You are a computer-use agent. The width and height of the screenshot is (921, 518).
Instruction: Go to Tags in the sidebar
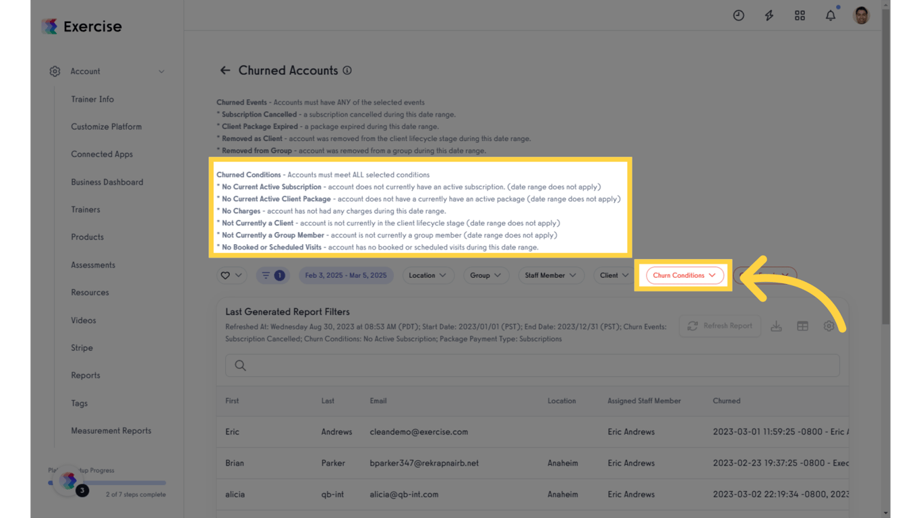[80, 403]
